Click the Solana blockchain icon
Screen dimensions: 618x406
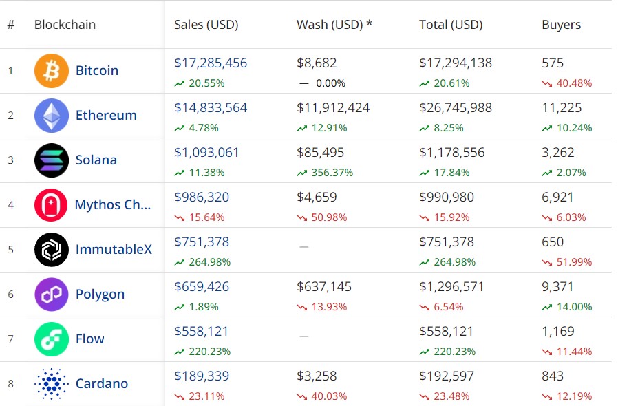51,160
